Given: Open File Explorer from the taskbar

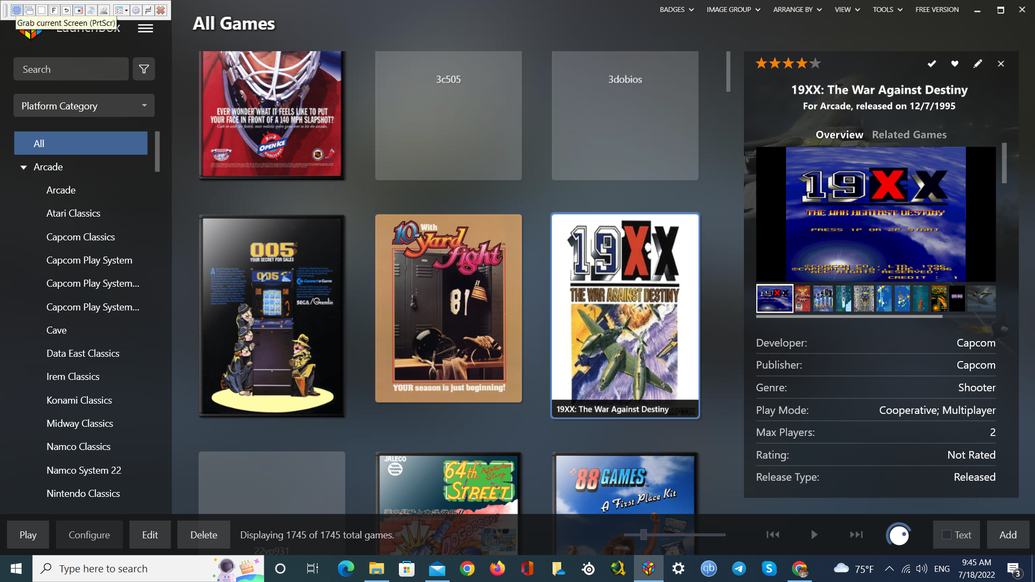Looking at the screenshot, I should click(376, 569).
